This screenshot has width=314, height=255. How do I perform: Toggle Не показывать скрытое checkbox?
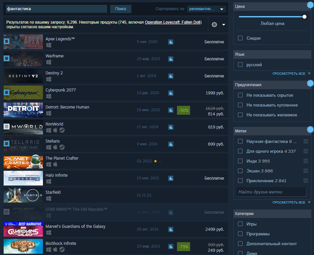240,95
